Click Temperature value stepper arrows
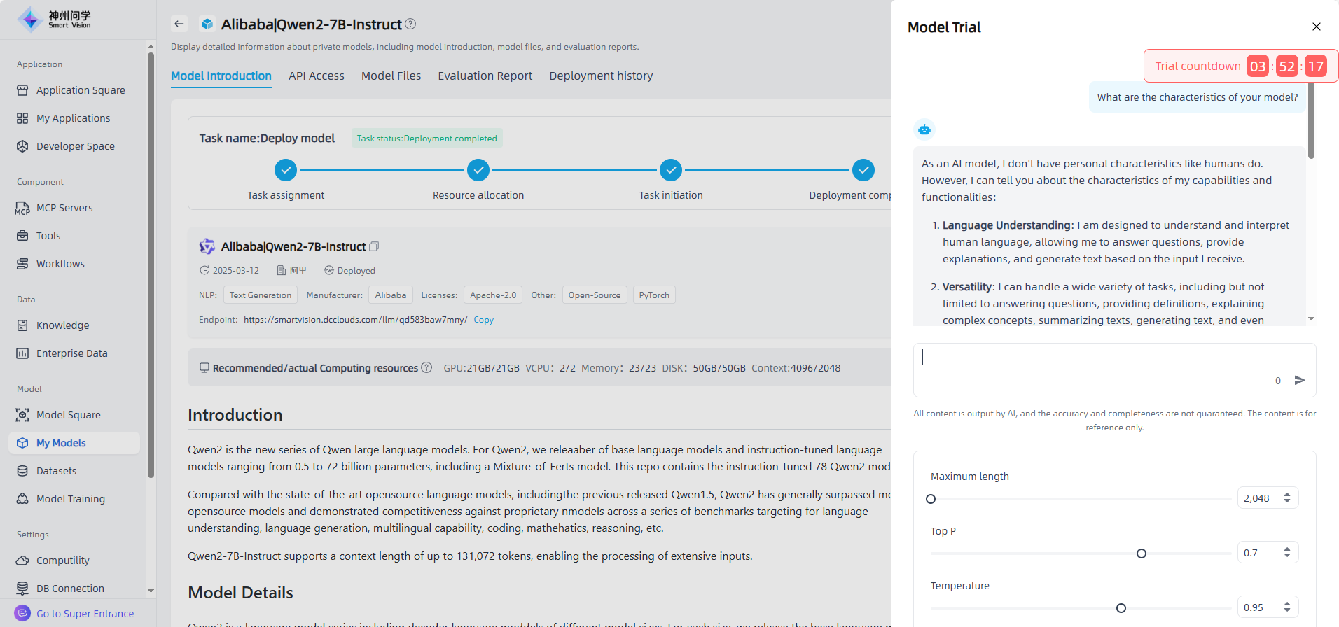This screenshot has width=1339, height=627. click(x=1287, y=607)
